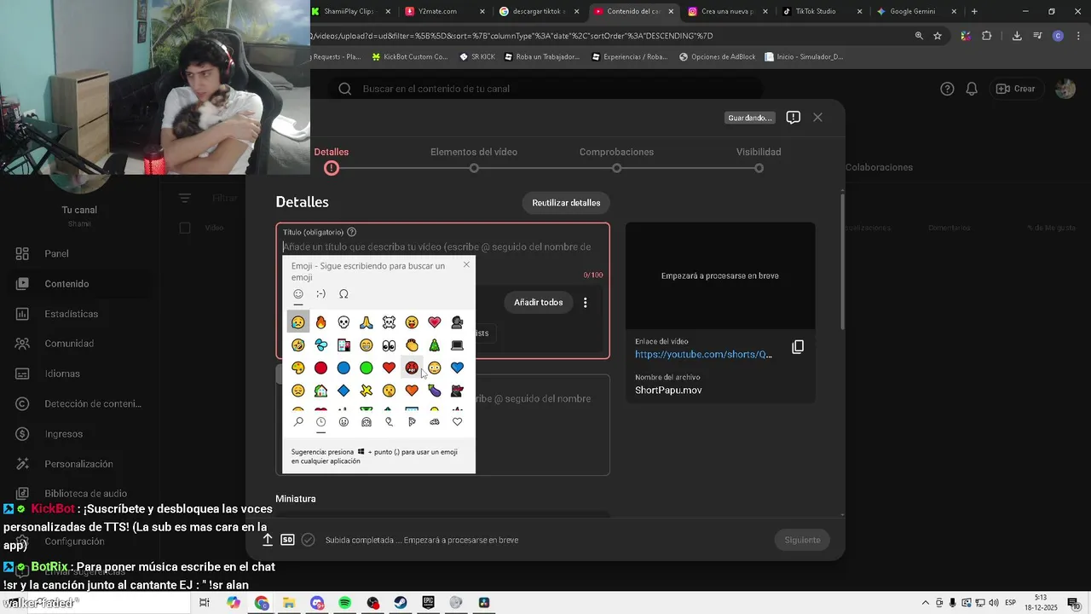The height and width of the screenshot is (614, 1091).
Task: Open Chrome downloads icon
Action: pos(1017,36)
